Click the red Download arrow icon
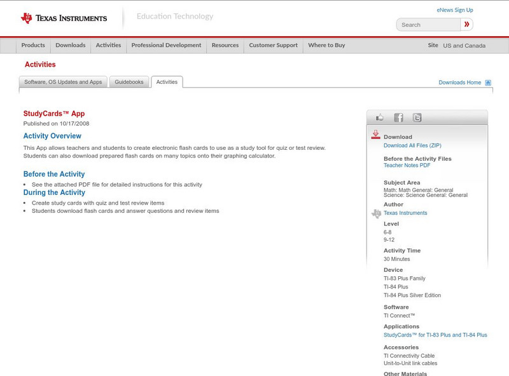Viewport: 509px width, 376px height. pos(377,135)
